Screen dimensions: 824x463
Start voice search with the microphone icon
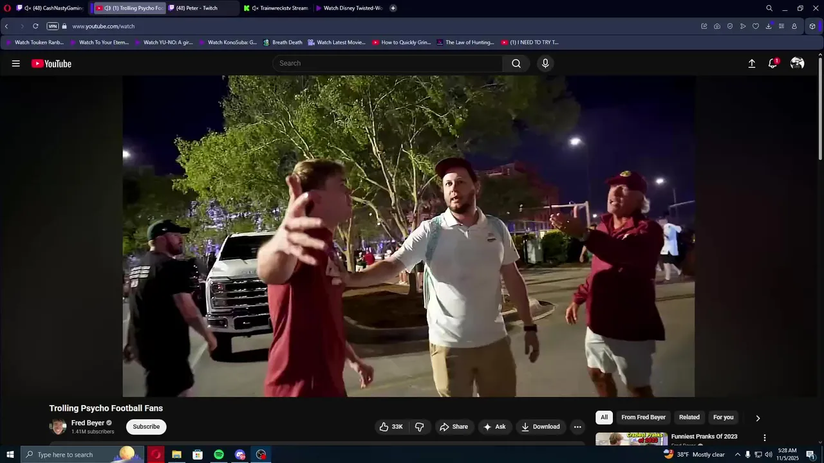point(545,63)
